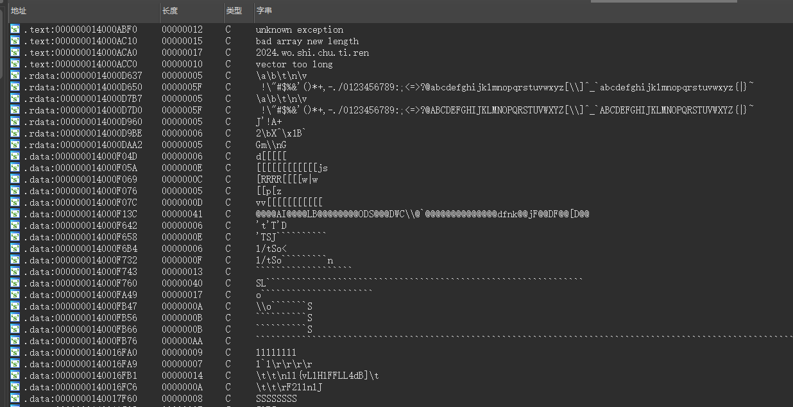Select the "unknown exception" string entry
This screenshot has width=793, height=407.
(x=299, y=29)
